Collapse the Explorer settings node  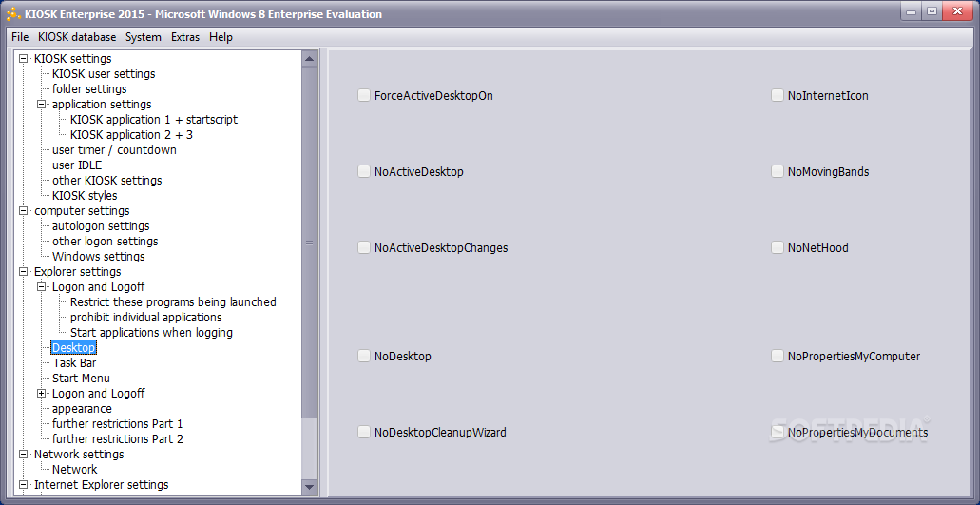point(24,272)
